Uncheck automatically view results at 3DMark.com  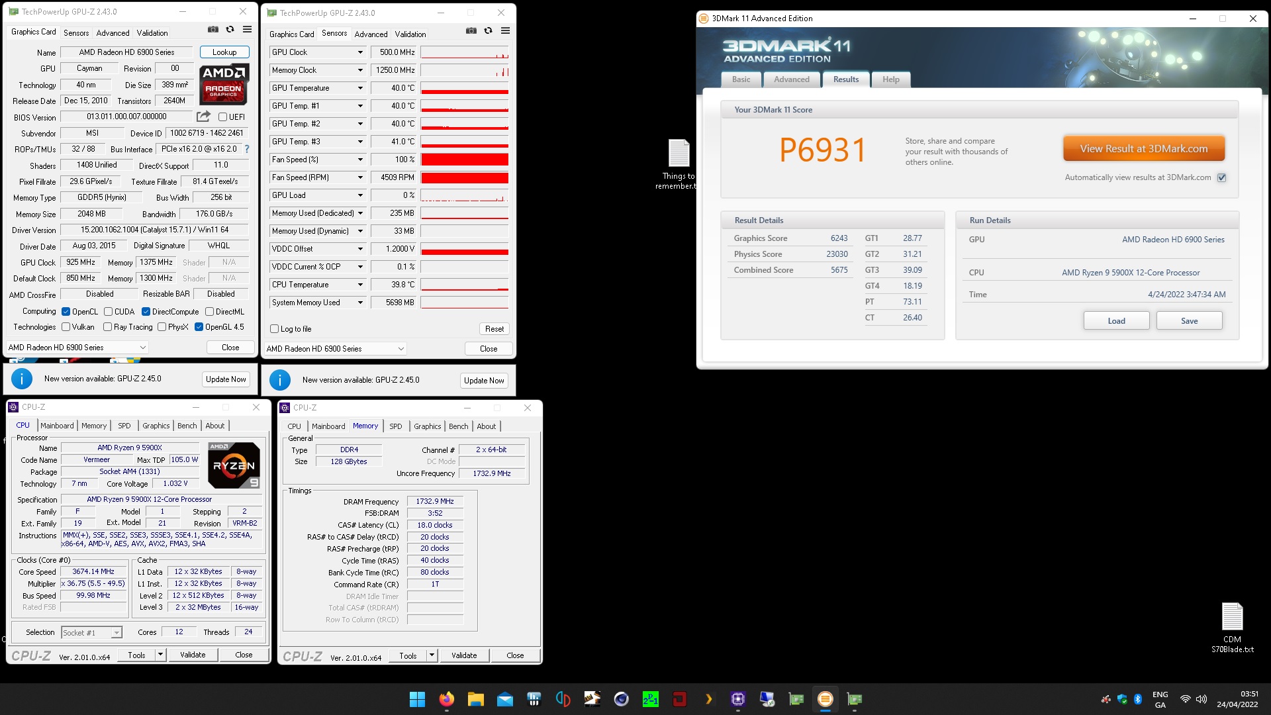click(x=1222, y=177)
